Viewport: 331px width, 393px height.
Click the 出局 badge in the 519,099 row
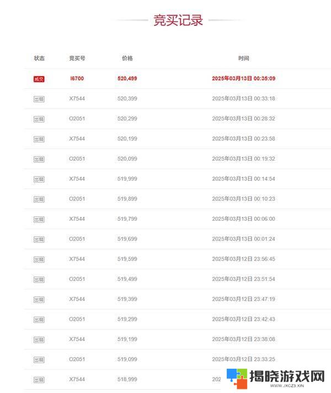[x=39, y=360]
